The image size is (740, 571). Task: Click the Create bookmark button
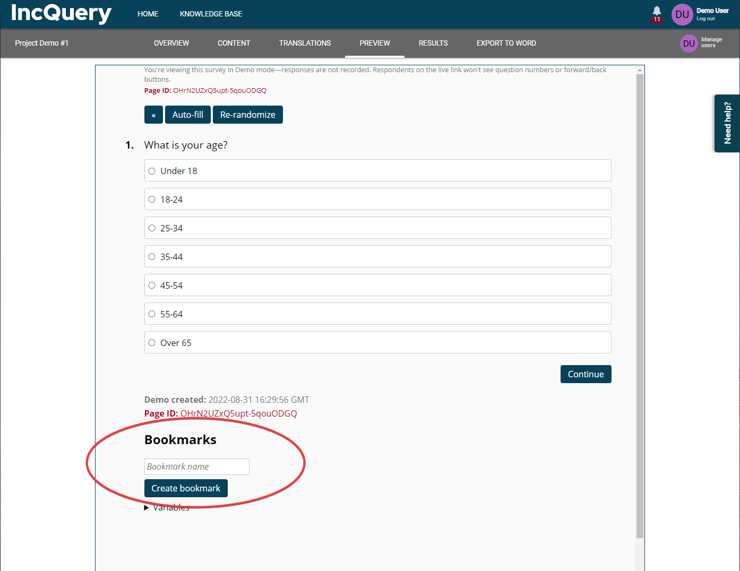coord(186,488)
